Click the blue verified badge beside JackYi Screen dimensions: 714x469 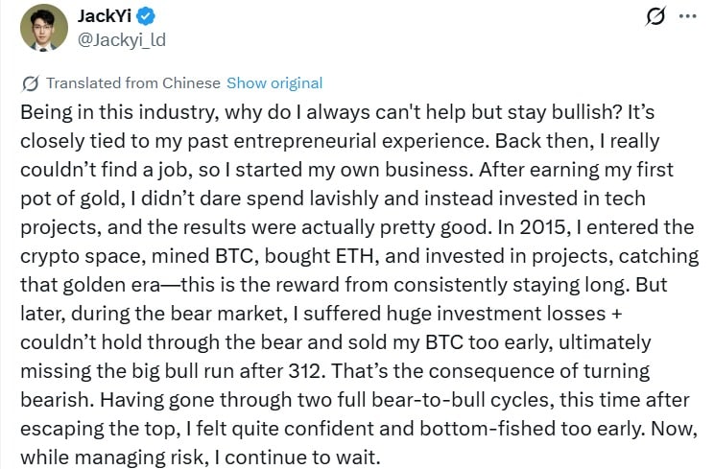click(134, 16)
